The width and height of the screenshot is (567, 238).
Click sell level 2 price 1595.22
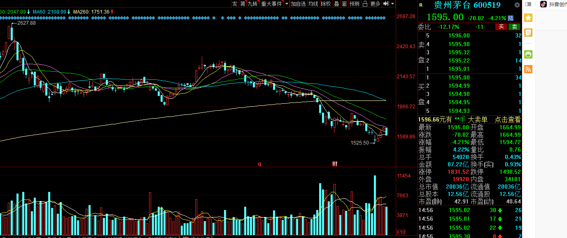coord(459,60)
